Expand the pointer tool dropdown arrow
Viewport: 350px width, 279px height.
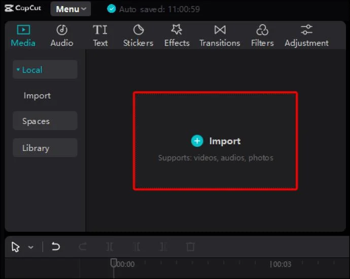[31, 247]
